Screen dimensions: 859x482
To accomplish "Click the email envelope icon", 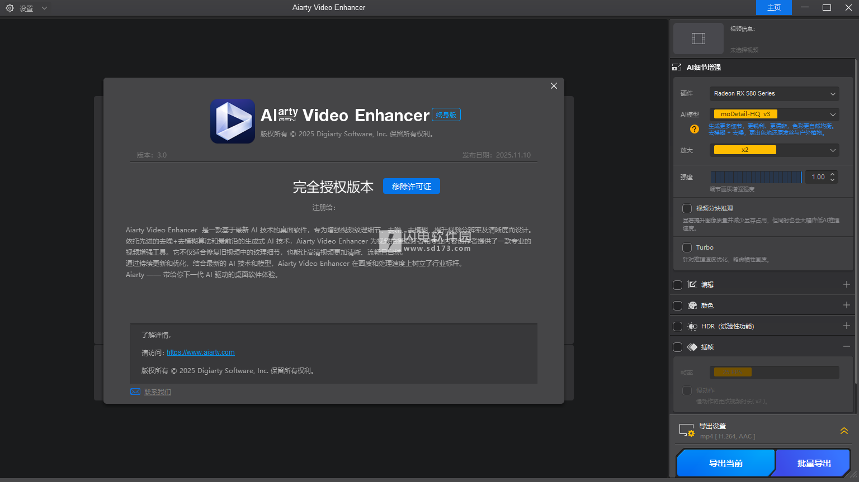I will [x=135, y=392].
